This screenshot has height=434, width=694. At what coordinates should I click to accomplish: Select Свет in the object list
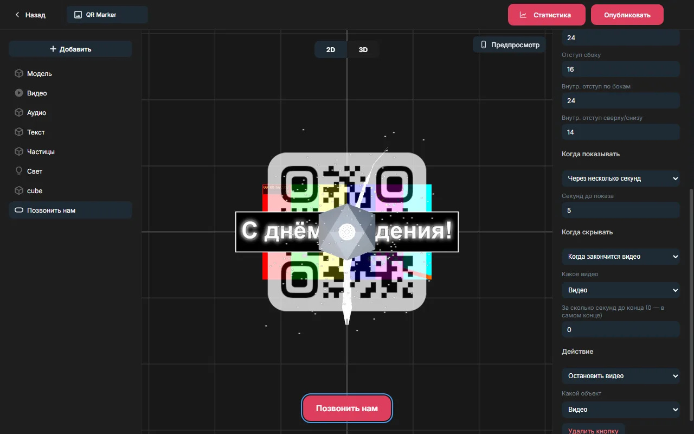click(x=70, y=171)
